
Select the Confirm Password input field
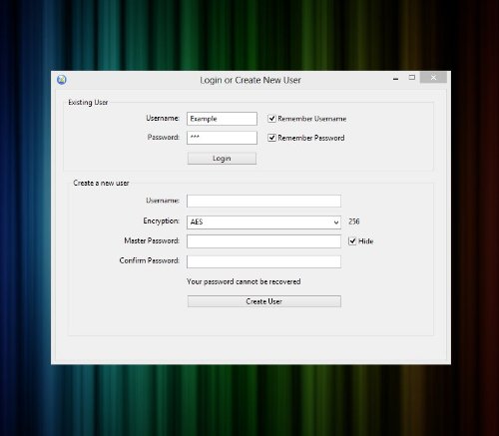click(x=263, y=261)
